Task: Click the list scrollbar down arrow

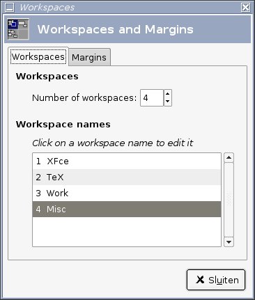Action: pos(229,242)
